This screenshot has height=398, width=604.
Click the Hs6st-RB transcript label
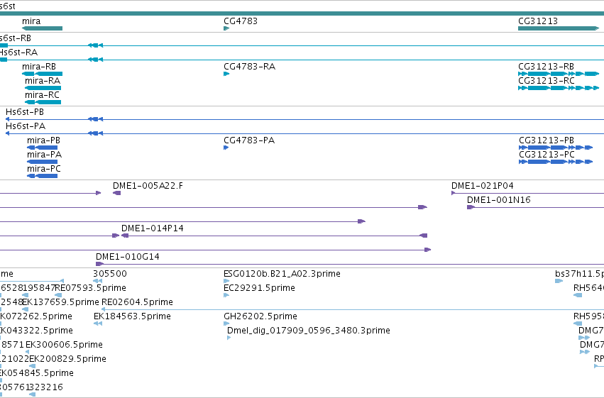16,38
